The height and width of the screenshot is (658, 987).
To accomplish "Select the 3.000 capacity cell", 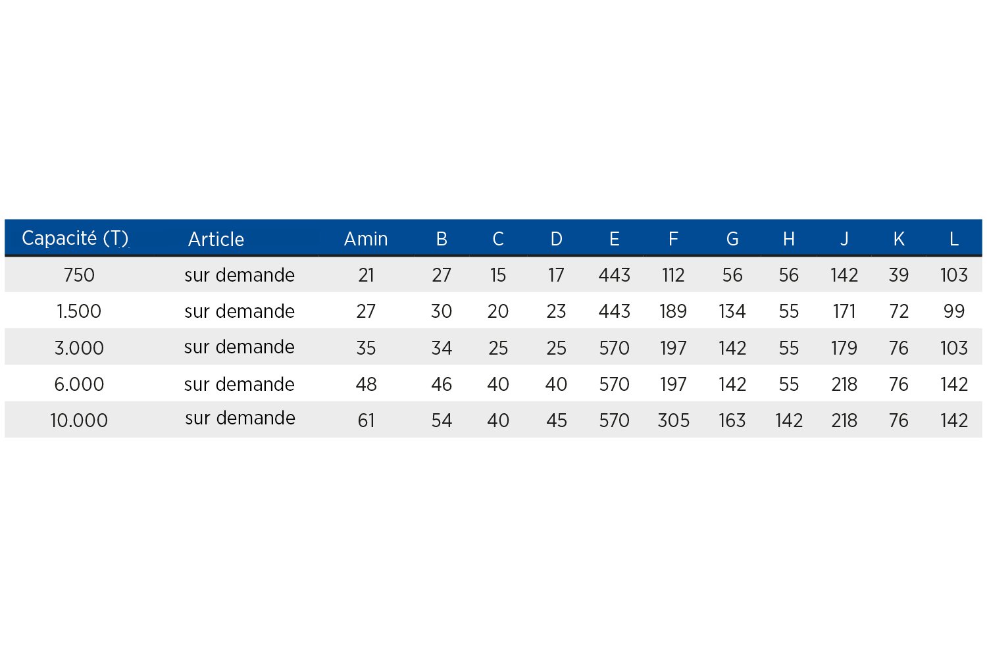I will pos(79,348).
